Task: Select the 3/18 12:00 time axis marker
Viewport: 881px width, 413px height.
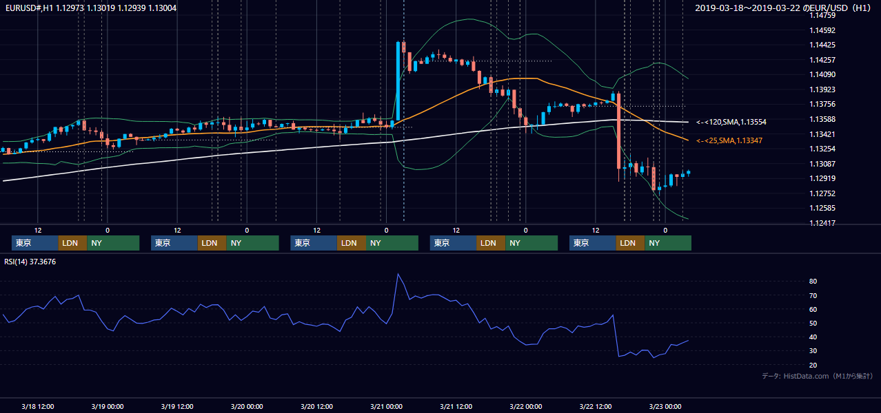Action: [x=38, y=406]
